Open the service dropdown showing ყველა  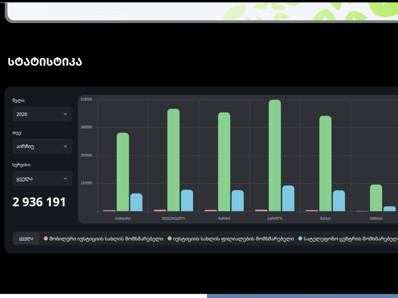click(x=43, y=178)
